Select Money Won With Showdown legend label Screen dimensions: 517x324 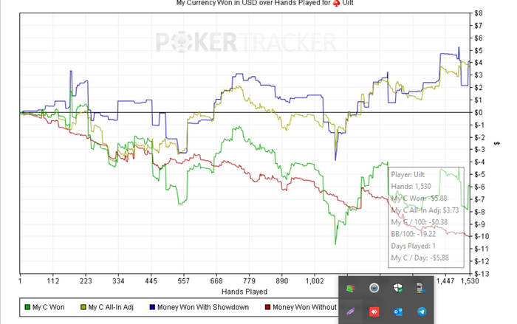coord(203,307)
